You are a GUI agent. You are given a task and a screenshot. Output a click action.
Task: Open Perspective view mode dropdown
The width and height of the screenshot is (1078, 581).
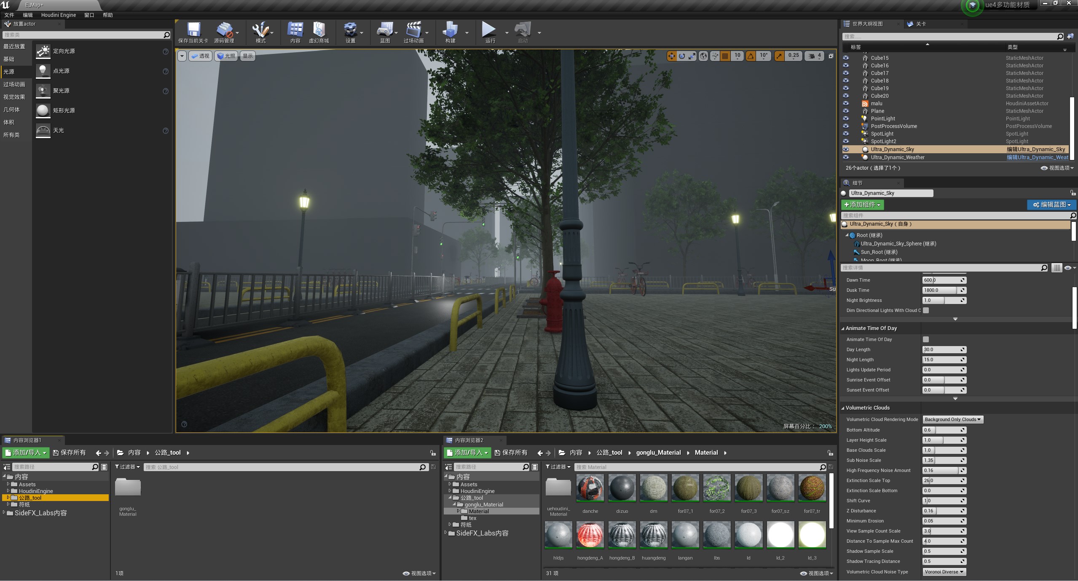tap(200, 56)
